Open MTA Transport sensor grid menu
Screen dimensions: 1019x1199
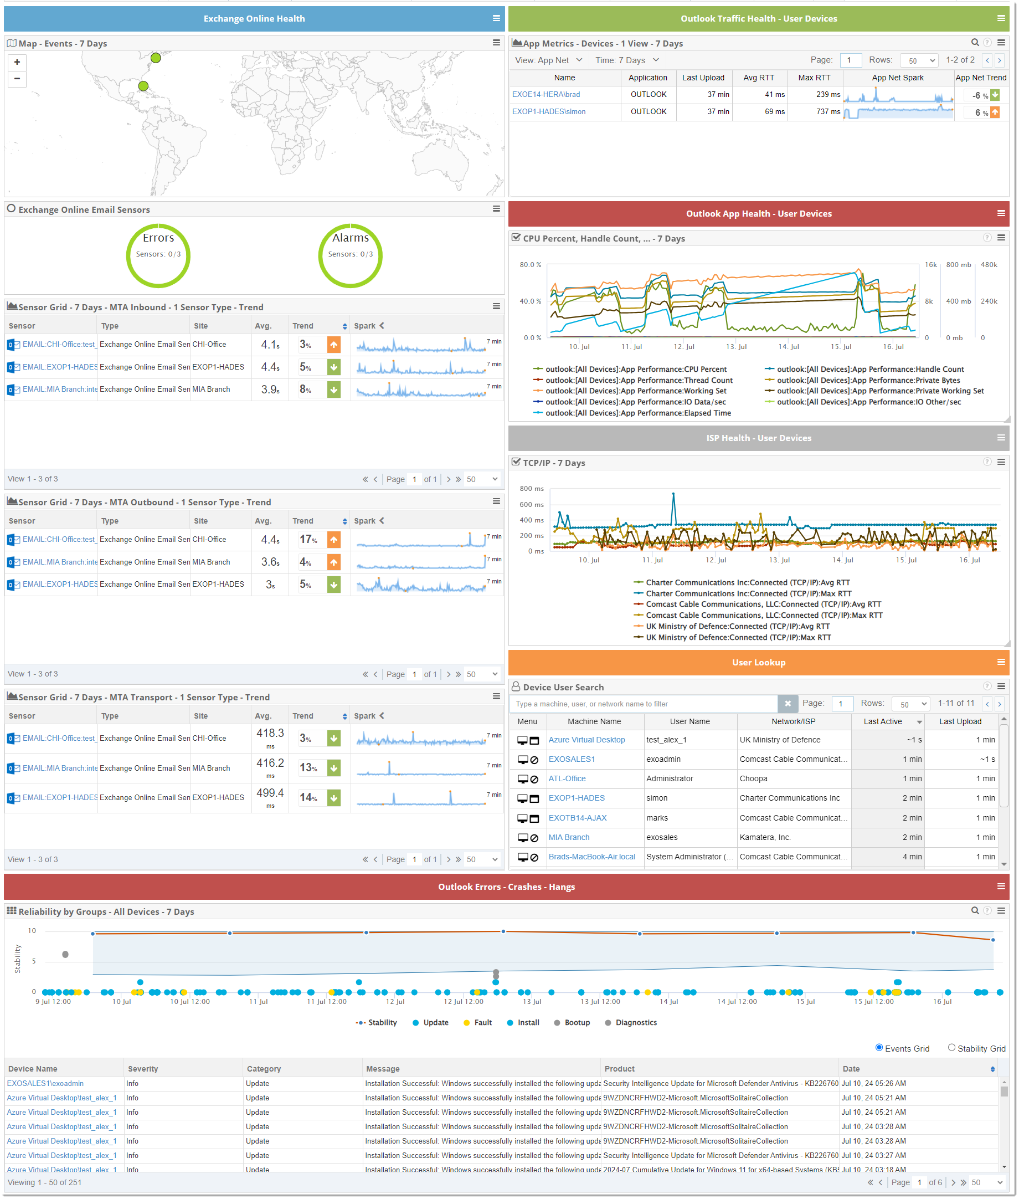(496, 696)
